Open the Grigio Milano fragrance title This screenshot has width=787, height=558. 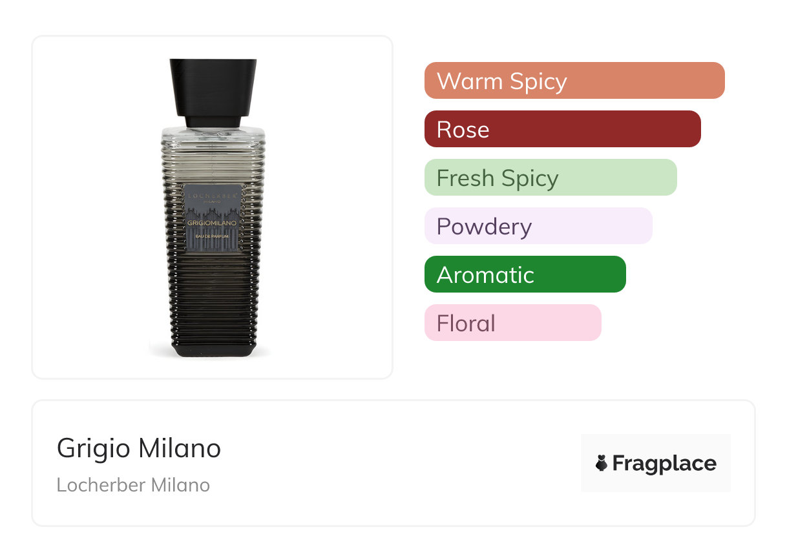point(139,448)
